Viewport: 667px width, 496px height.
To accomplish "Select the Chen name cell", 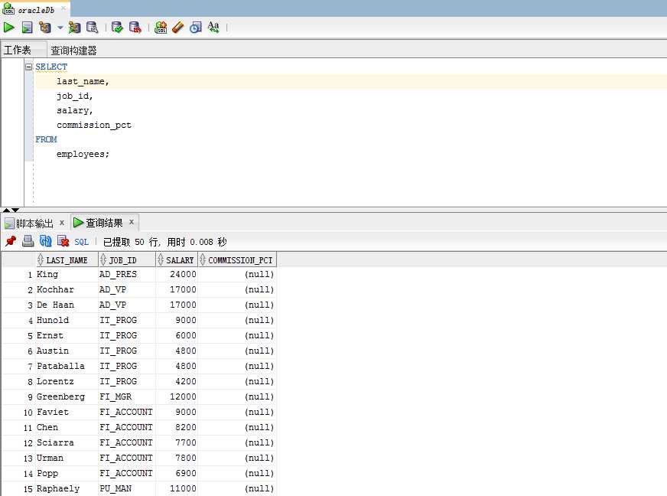I will coord(67,427).
